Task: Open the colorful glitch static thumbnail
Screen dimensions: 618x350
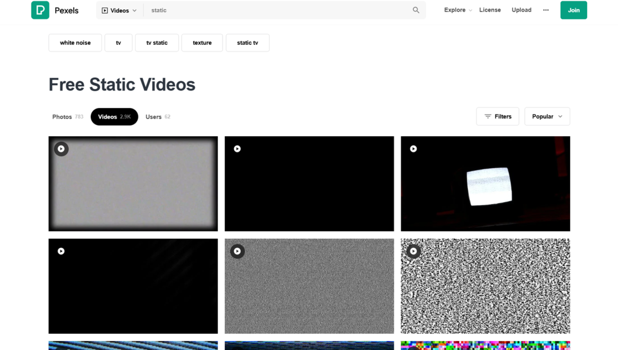Action: tap(485, 345)
